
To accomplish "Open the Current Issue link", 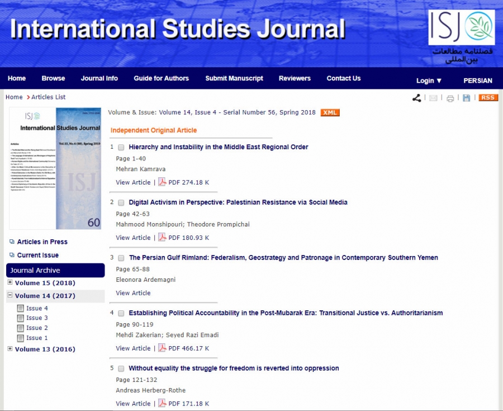I will tap(38, 255).
